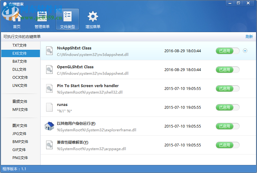Select MP3文件 in the sidebar
This screenshot has height=173, width=257.
click(20, 109)
